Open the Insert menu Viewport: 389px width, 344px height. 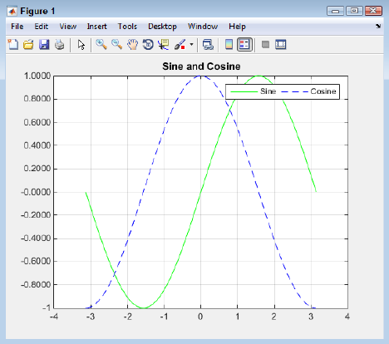coord(96,27)
